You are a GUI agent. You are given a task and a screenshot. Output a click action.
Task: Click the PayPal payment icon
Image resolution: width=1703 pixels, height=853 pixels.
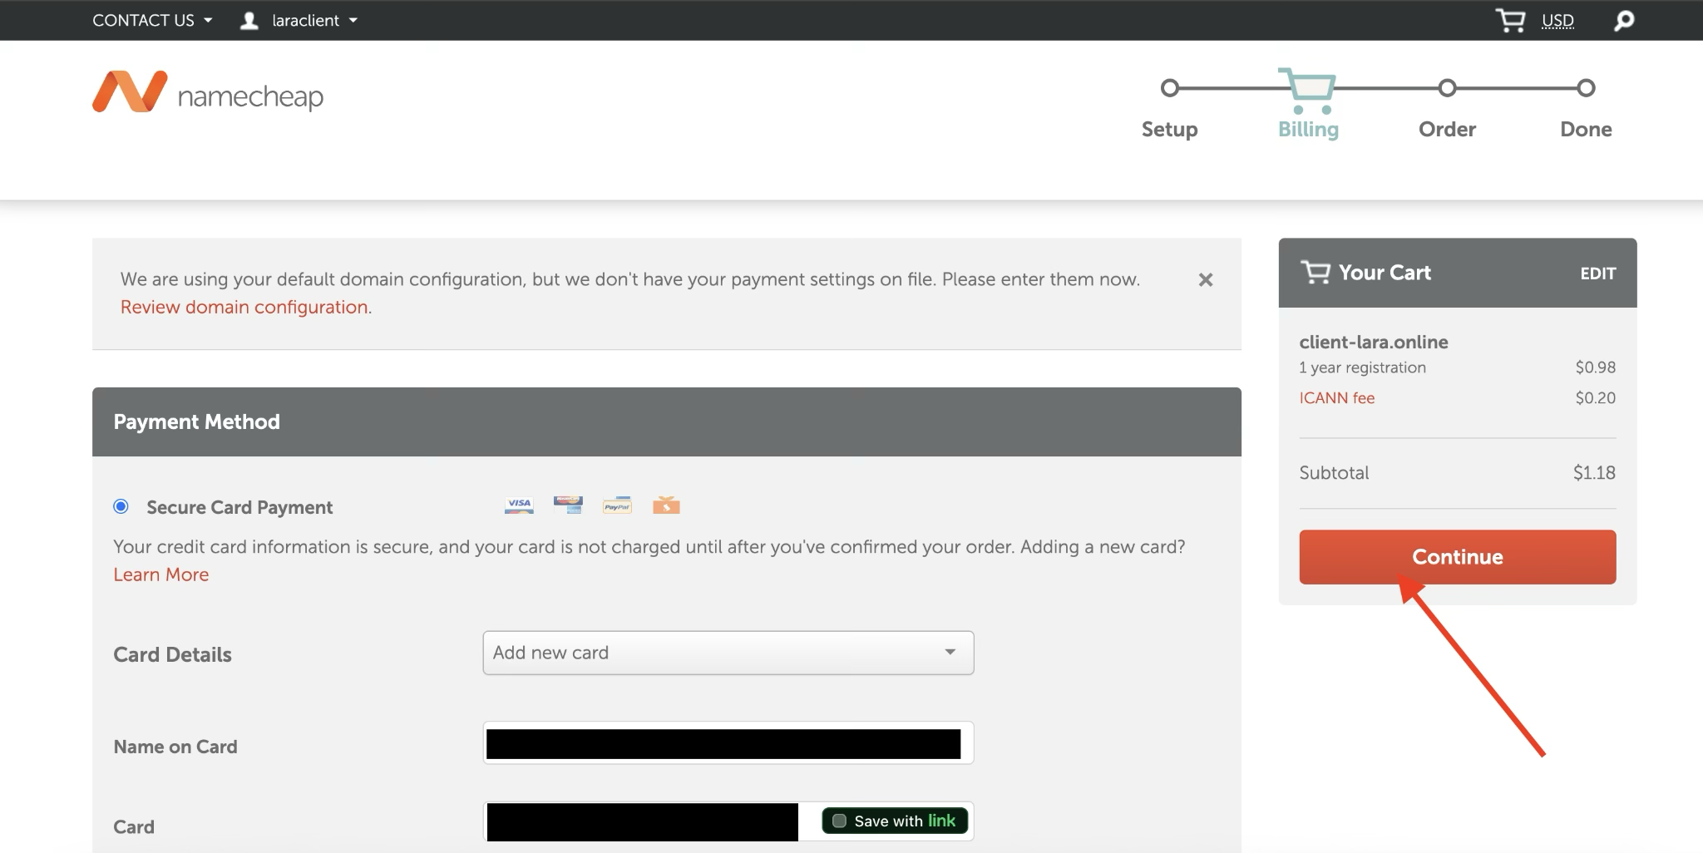tap(617, 505)
